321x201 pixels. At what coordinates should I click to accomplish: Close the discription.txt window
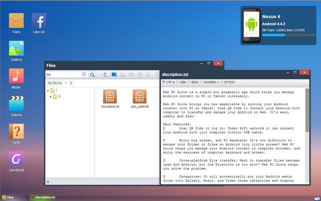(x=304, y=73)
